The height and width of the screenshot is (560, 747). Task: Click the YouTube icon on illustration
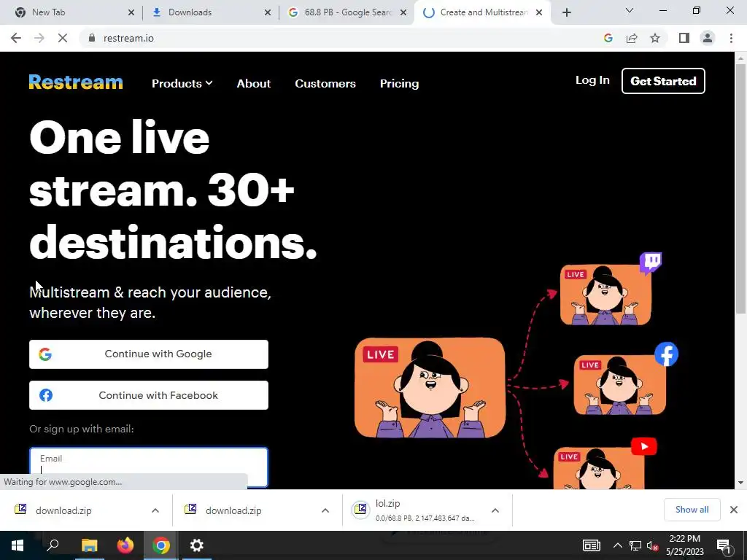click(x=643, y=447)
